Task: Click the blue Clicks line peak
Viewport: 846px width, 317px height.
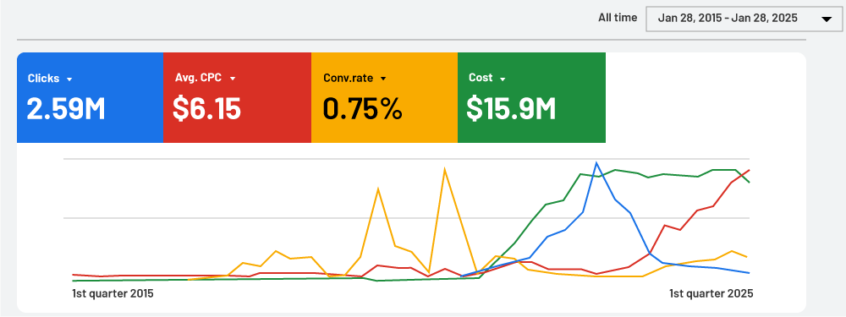Action: [x=596, y=162]
